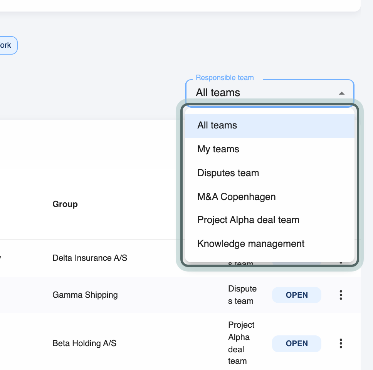Collapse the Responsible team dropdown arrow

pos(342,93)
